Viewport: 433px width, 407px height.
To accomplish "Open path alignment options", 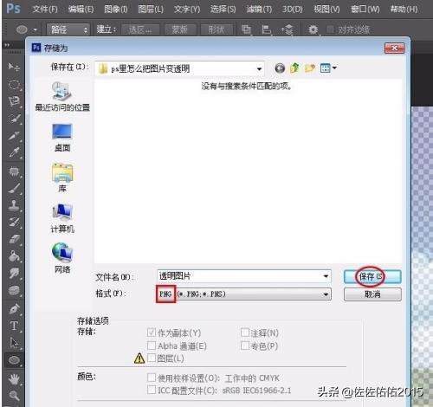I will pyautogui.click(x=267, y=29).
